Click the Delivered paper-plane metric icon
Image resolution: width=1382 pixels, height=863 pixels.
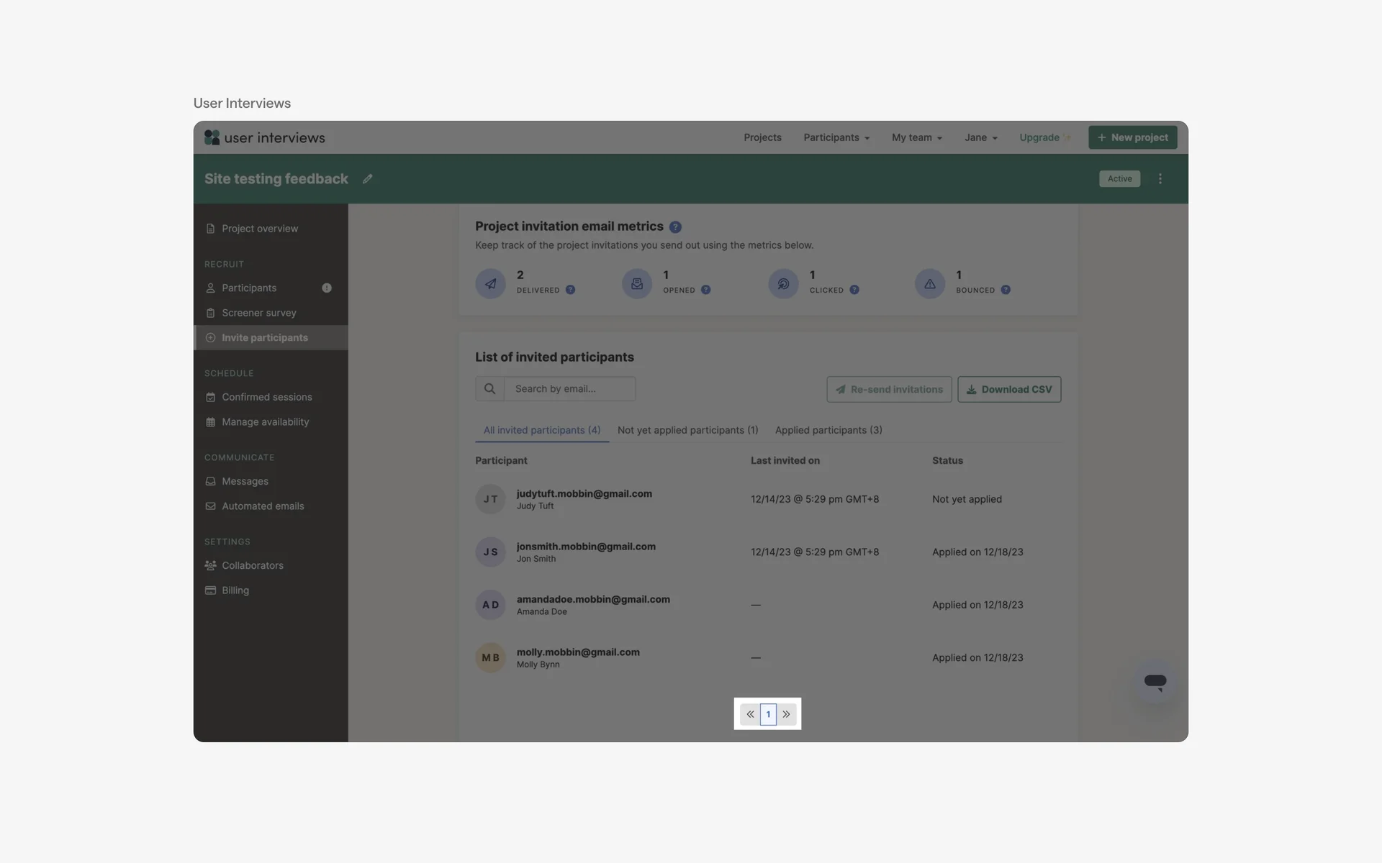click(x=490, y=283)
